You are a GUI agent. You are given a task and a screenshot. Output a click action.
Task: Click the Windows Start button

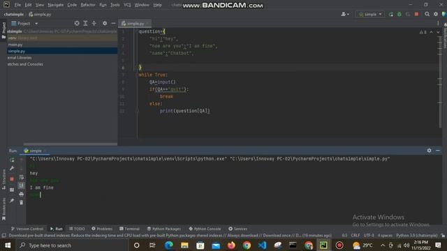tap(8, 245)
